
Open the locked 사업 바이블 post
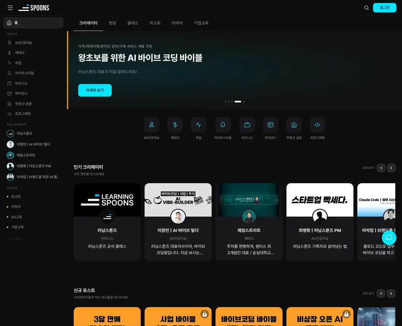coord(178,317)
